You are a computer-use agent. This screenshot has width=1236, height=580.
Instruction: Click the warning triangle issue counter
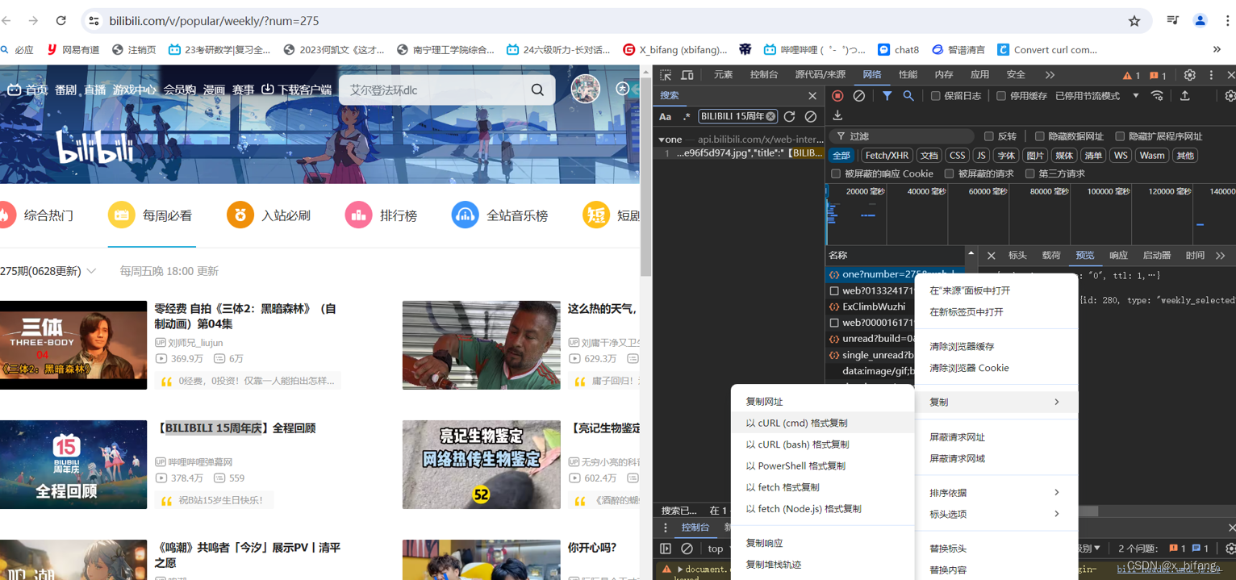(1132, 75)
